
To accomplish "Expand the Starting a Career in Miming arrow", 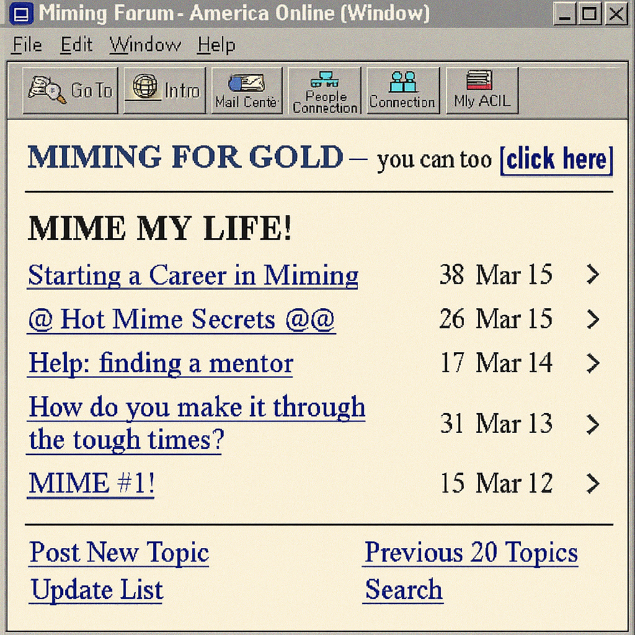I will tap(593, 274).
